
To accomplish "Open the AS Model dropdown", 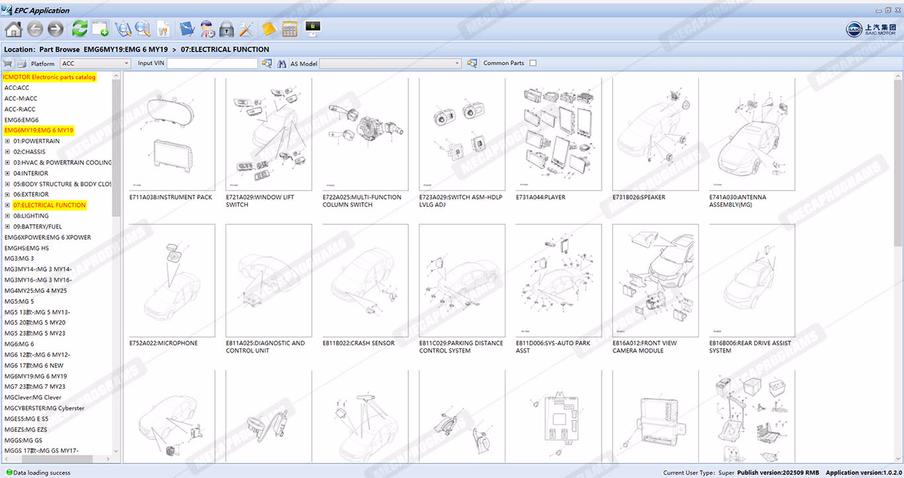I will [390, 63].
